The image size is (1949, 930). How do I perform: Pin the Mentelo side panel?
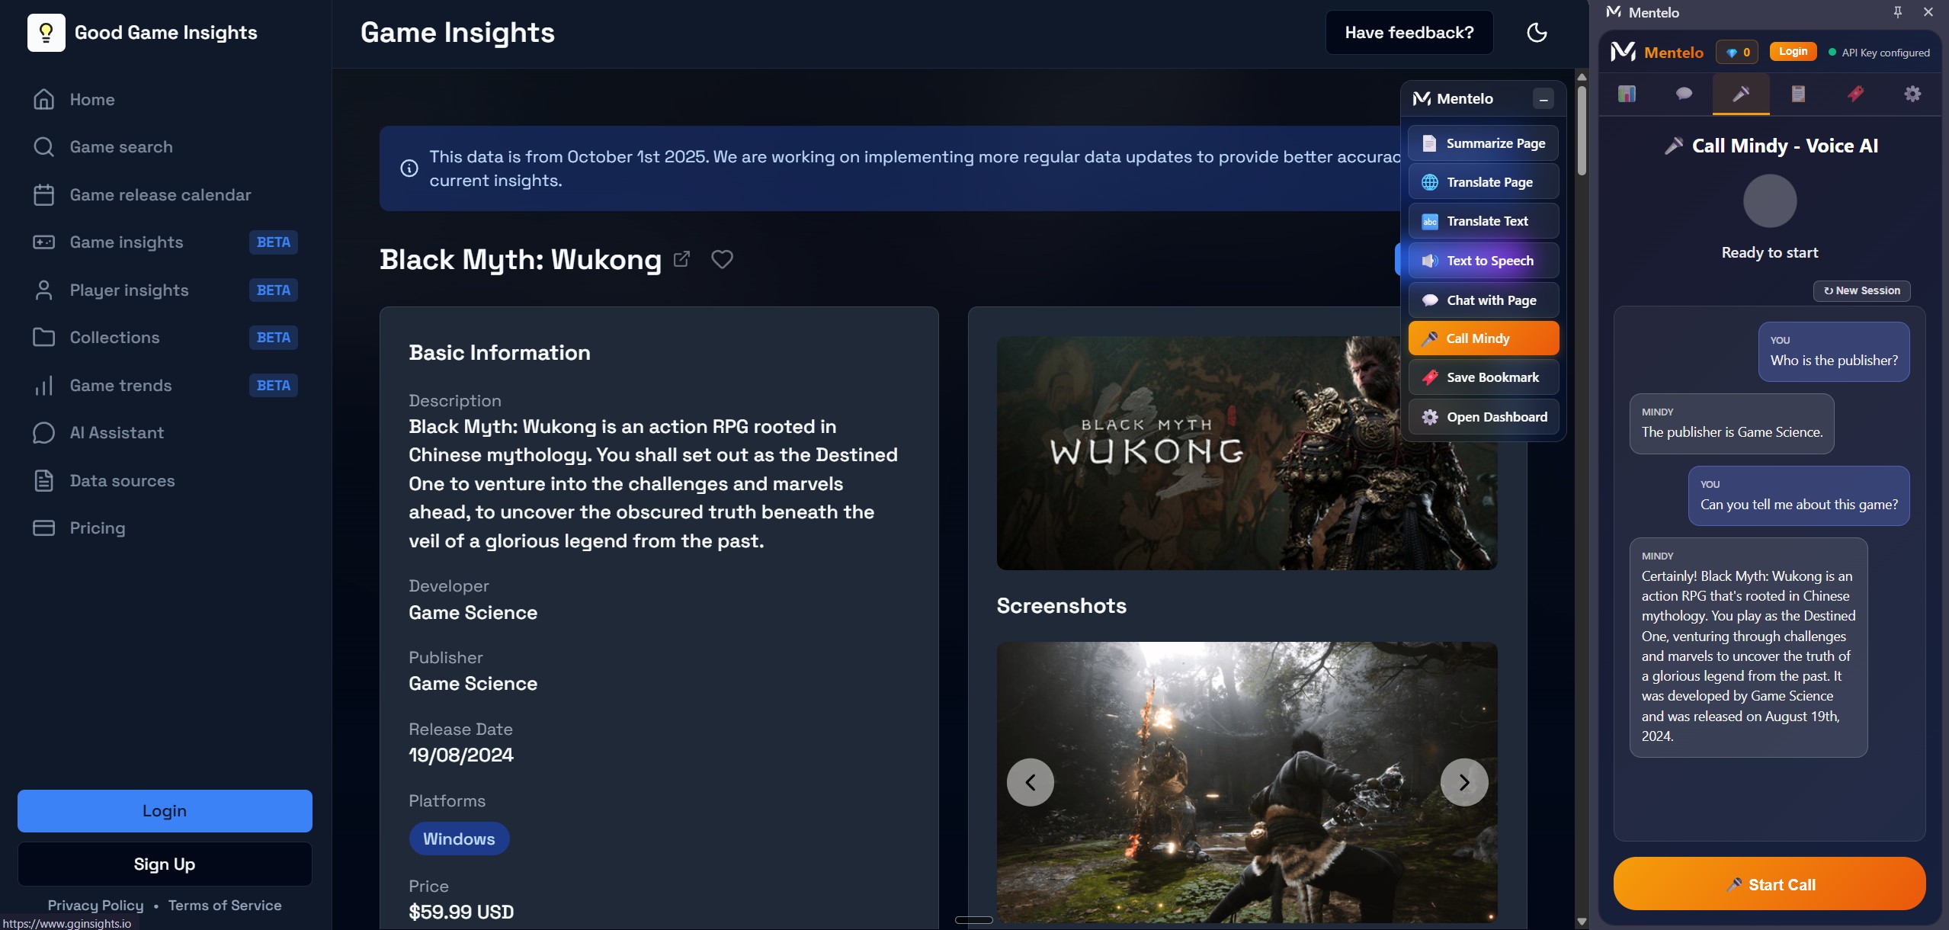click(x=1897, y=12)
